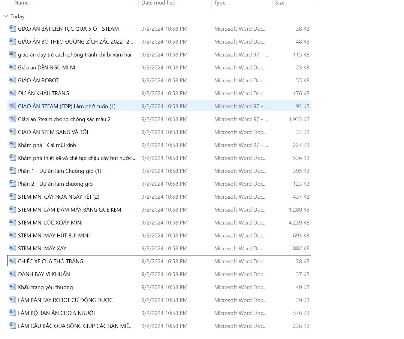Image resolution: width=404 pixels, height=339 pixels.
Task: Sort by Date modified column header
Action: point(158,3)
